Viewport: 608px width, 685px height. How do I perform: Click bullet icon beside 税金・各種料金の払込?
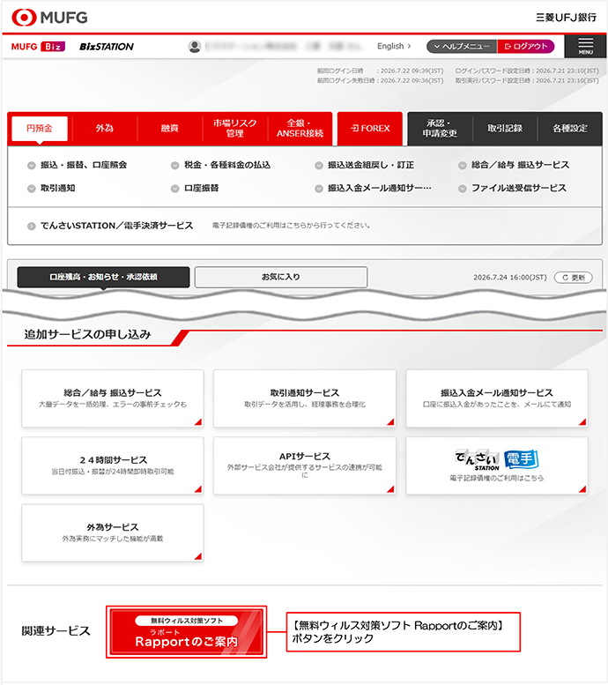[174, 165]
